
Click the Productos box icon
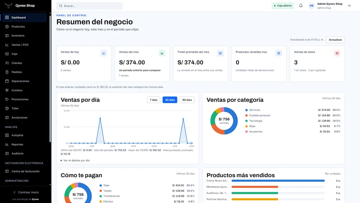tap(7, 27)
